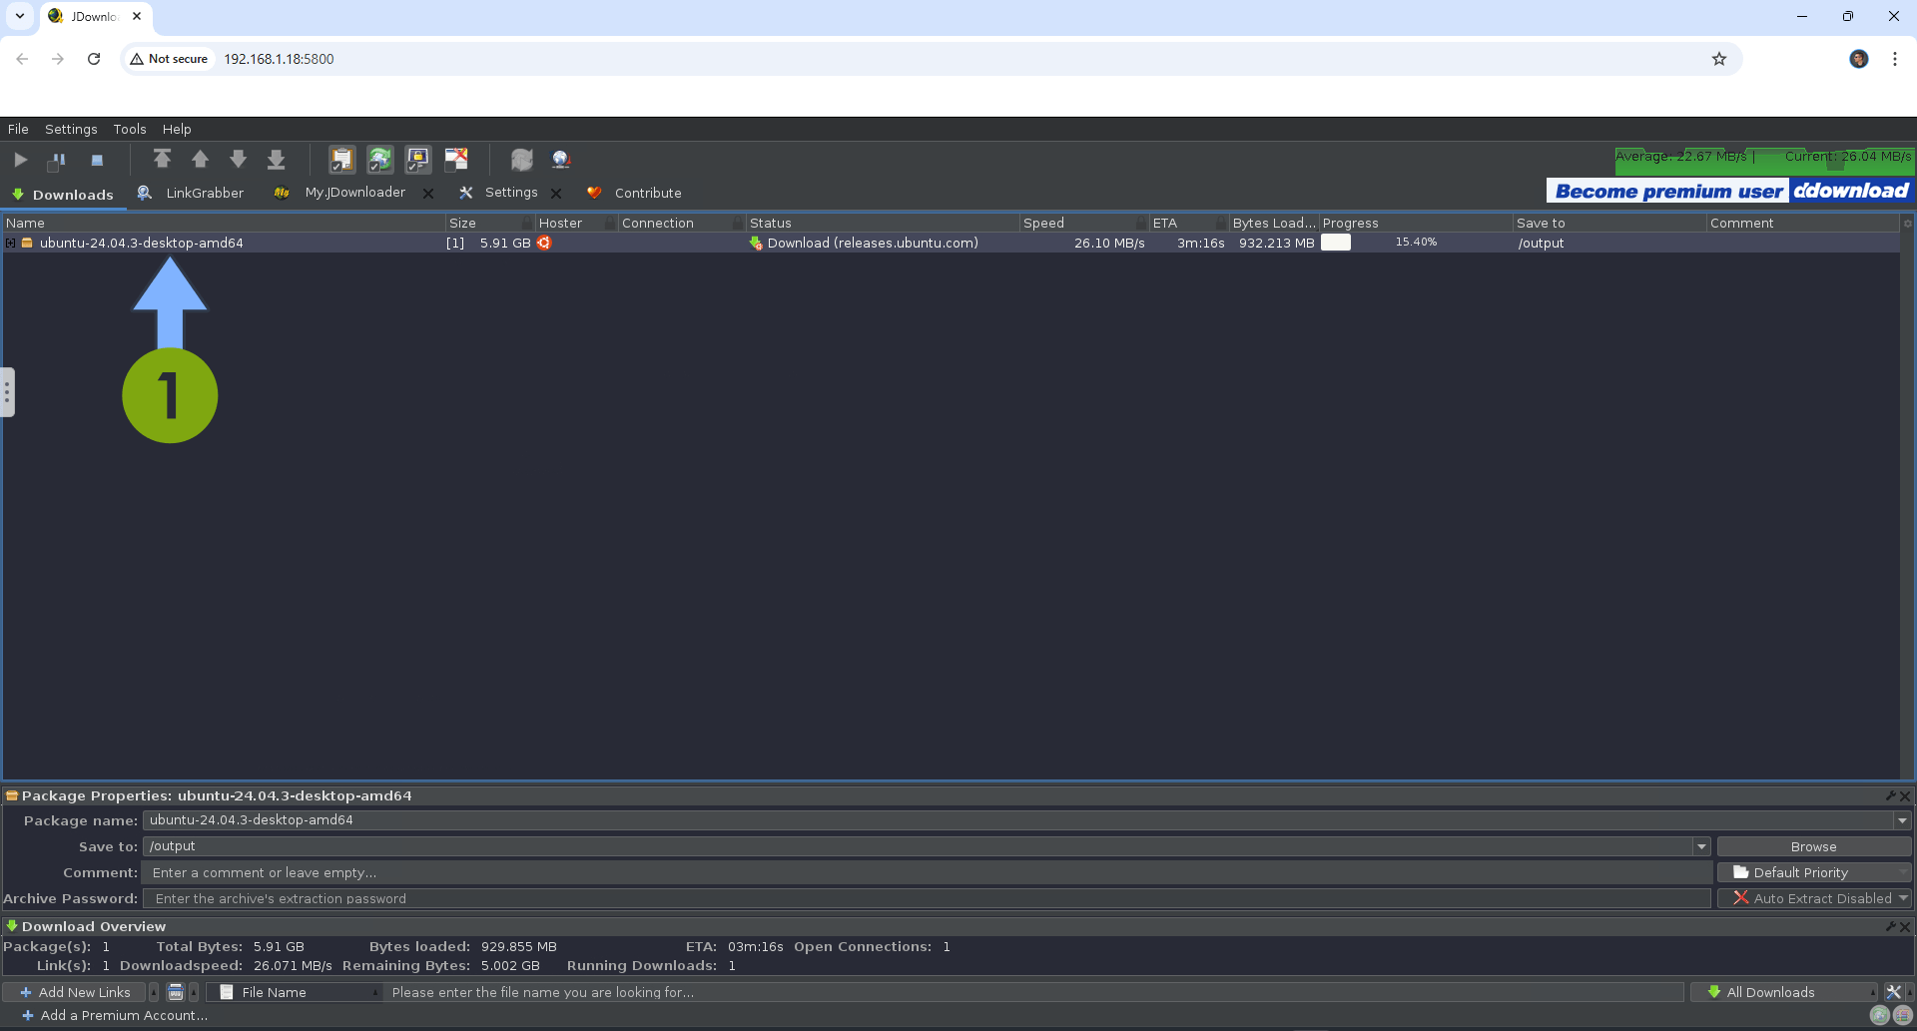Pause downloads using the pause toolbar icon
The width and height of the screenshot is (1917, 1031).
pos(58,160)
